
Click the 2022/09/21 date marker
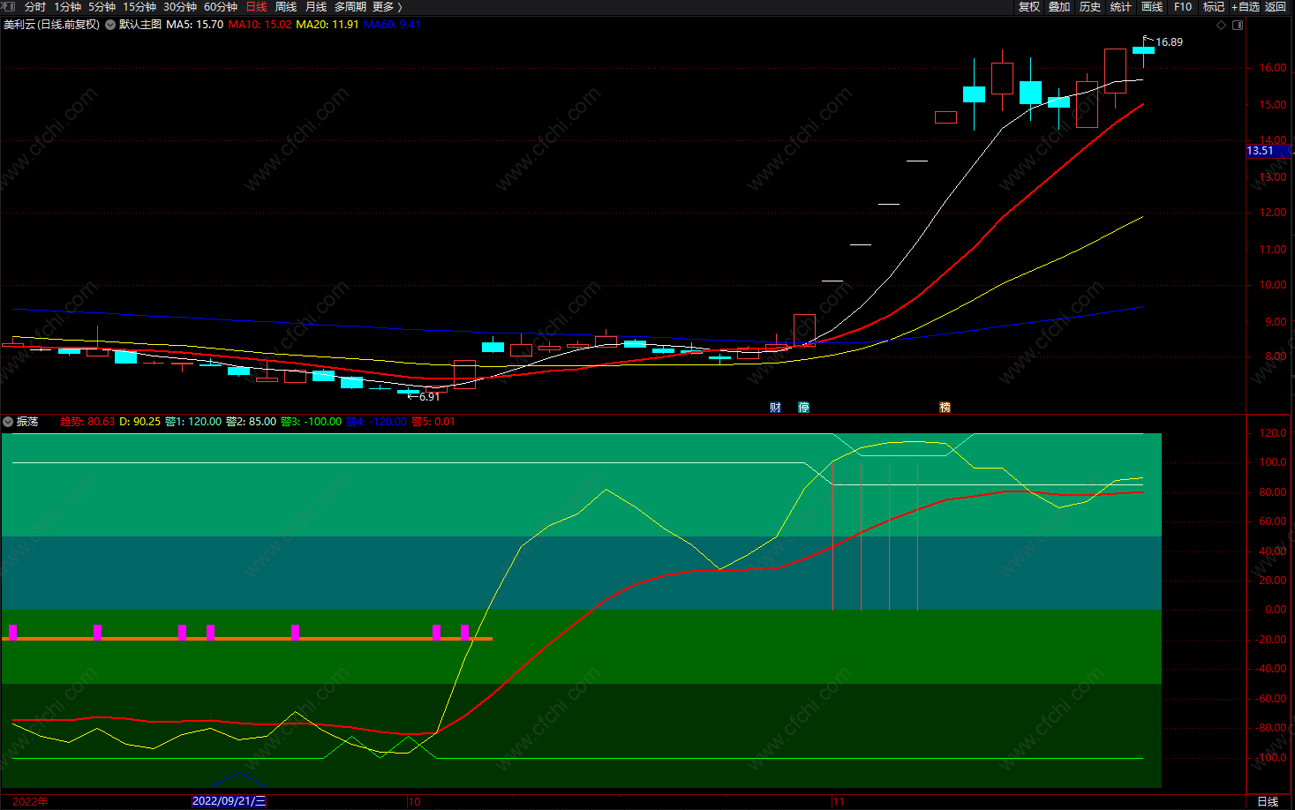tap(229, 801)
